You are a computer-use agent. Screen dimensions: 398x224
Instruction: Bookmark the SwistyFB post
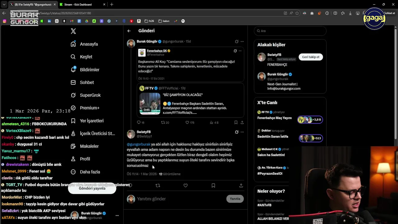213,185
